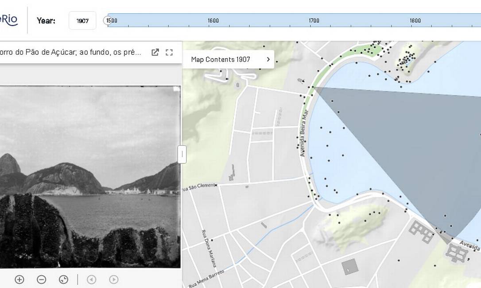
Task: Expand the photo viewer to fullscreen
Action: pyautogui.click(x=169, y=53)
